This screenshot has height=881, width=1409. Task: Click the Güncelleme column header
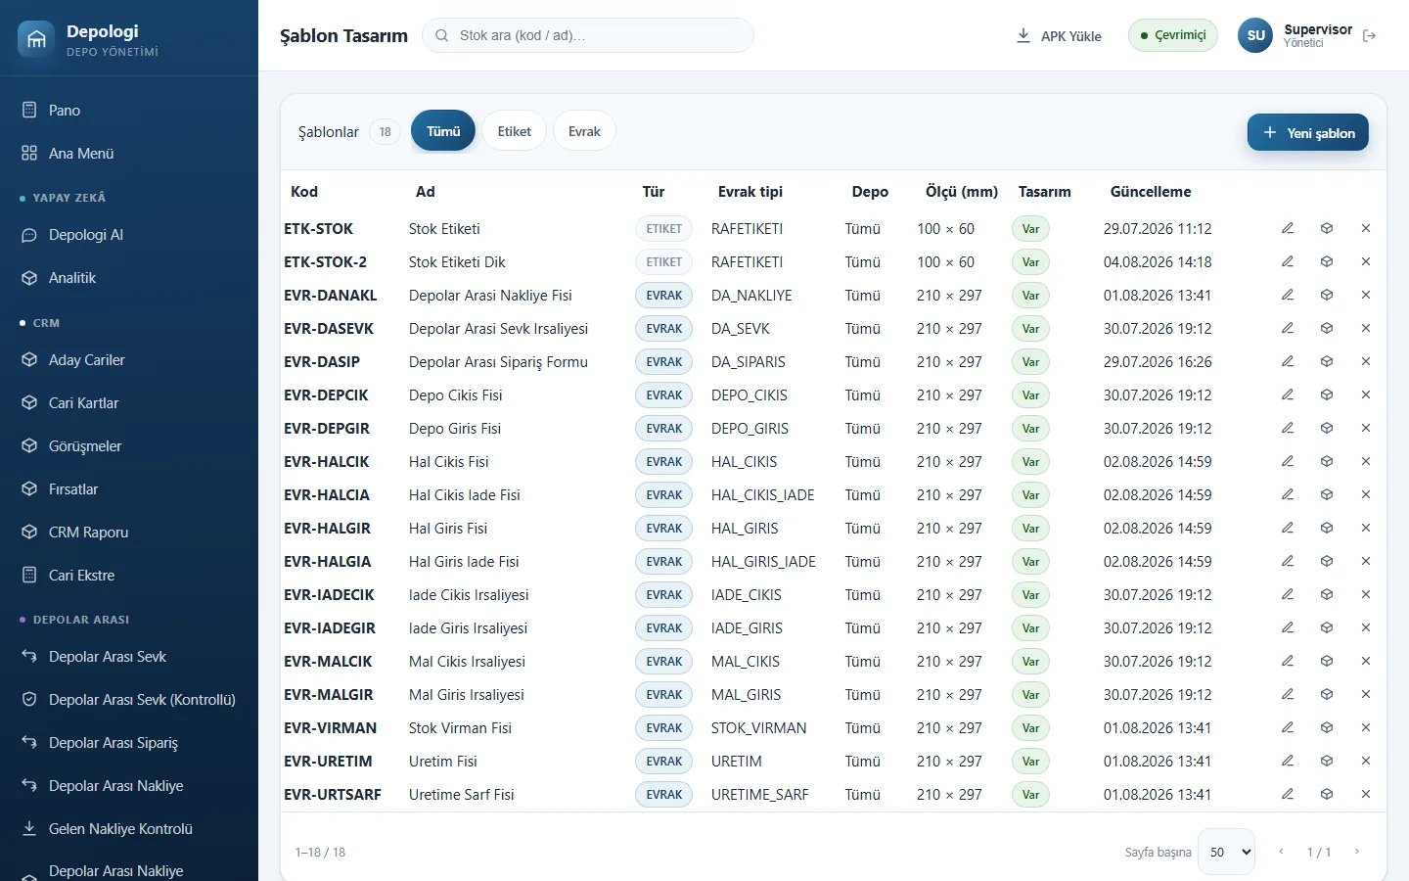click(1151, 192)
